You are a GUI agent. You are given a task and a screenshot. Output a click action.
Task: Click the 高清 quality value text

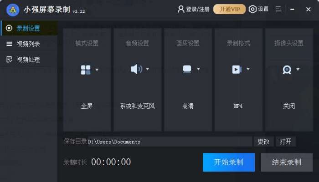point(188,106)
